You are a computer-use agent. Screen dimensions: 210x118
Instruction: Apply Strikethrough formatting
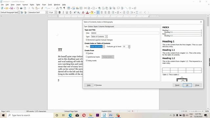tap(71, 12)
